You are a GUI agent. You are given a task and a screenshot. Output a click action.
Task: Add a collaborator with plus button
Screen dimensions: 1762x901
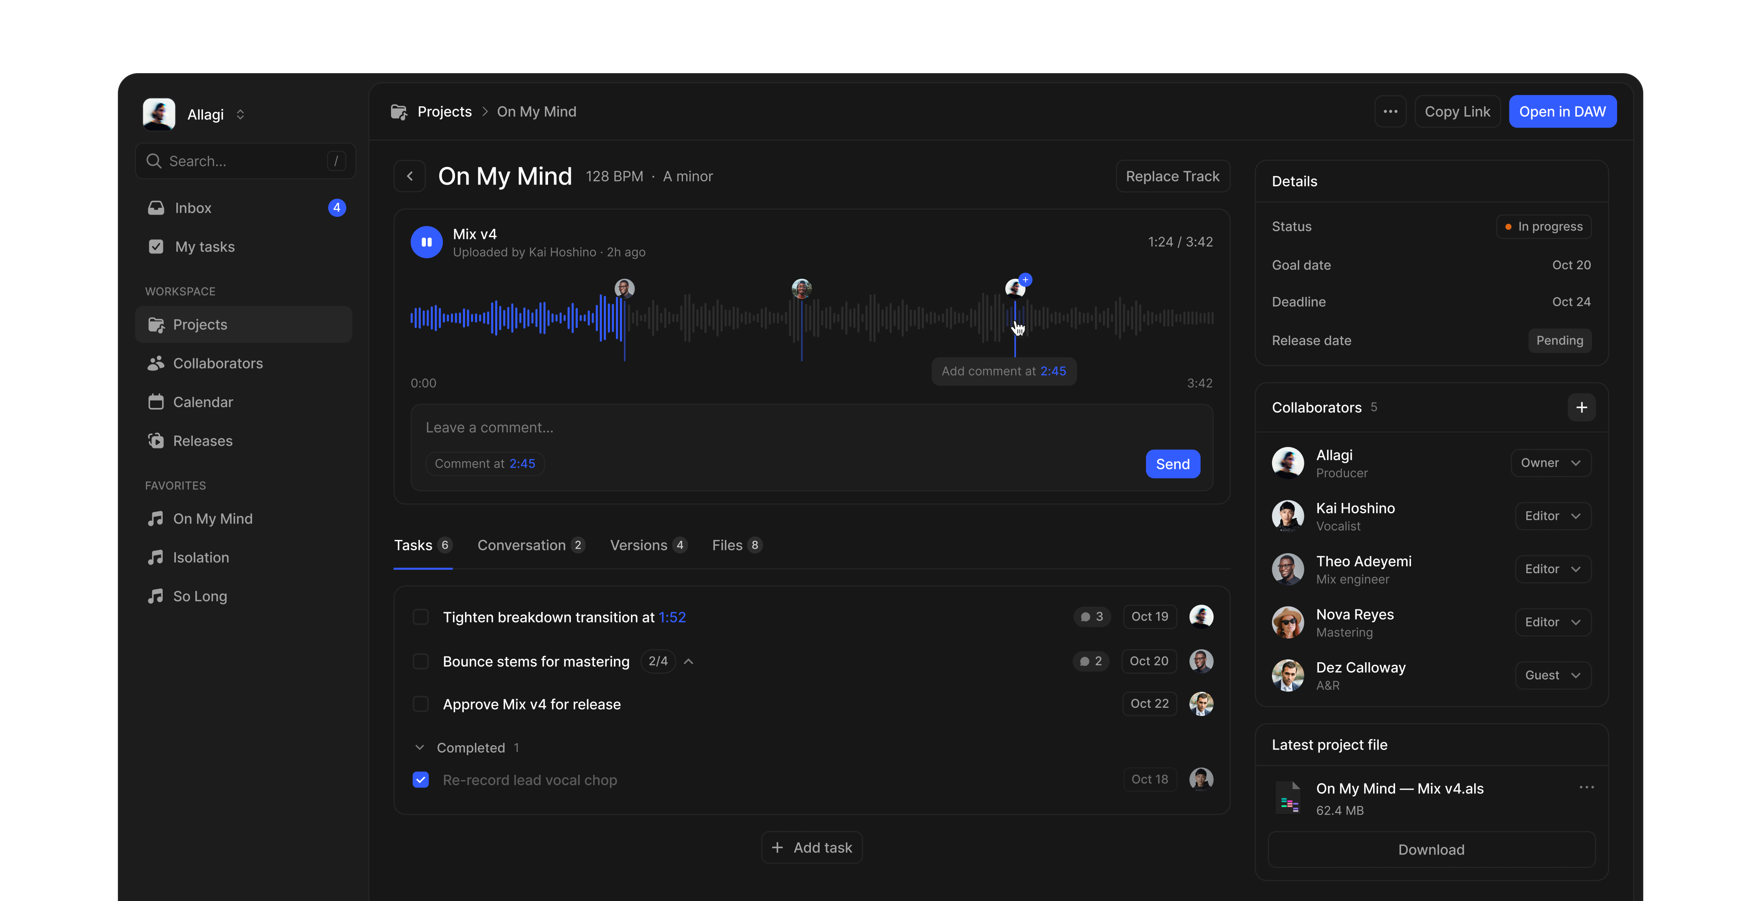pos(1581,408)
